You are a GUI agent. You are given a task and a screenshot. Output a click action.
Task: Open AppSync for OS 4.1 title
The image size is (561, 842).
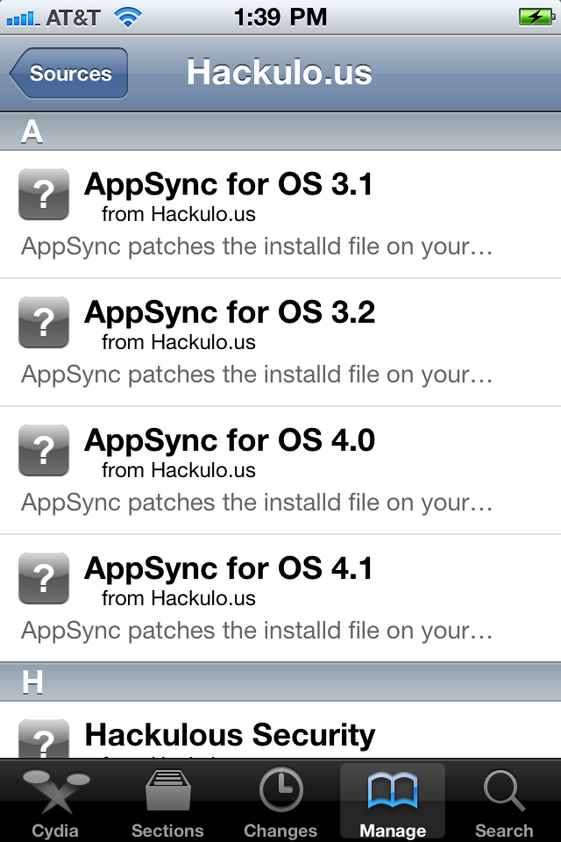(229, 568)
